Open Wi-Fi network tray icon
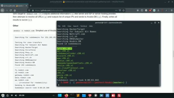 pos(12,96)
